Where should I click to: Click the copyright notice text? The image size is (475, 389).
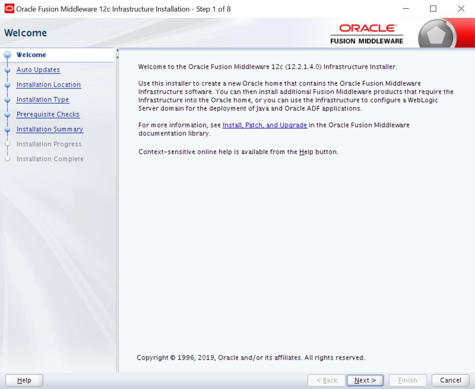251,358
